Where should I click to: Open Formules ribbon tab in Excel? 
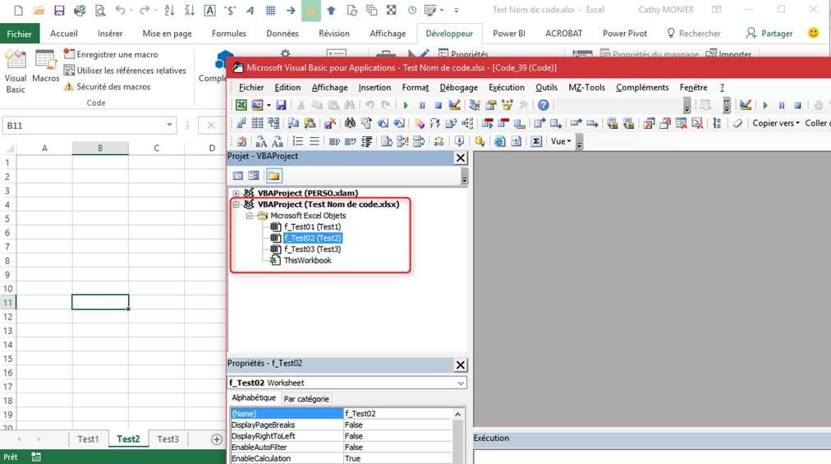229,34
